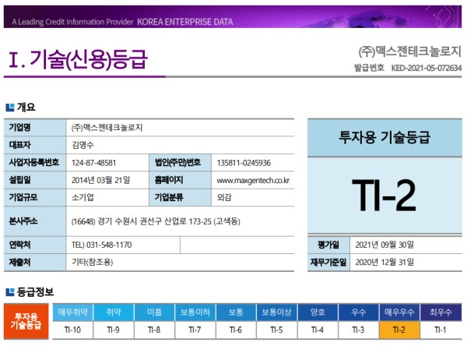Click the TI-6 grade cell
The height and width of the screenshot is (346, 467).
[236, 330]
